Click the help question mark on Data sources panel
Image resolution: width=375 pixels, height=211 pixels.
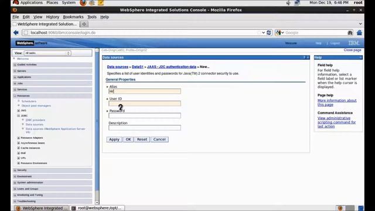304,57
